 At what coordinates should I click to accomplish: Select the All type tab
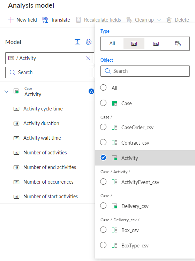112,44
